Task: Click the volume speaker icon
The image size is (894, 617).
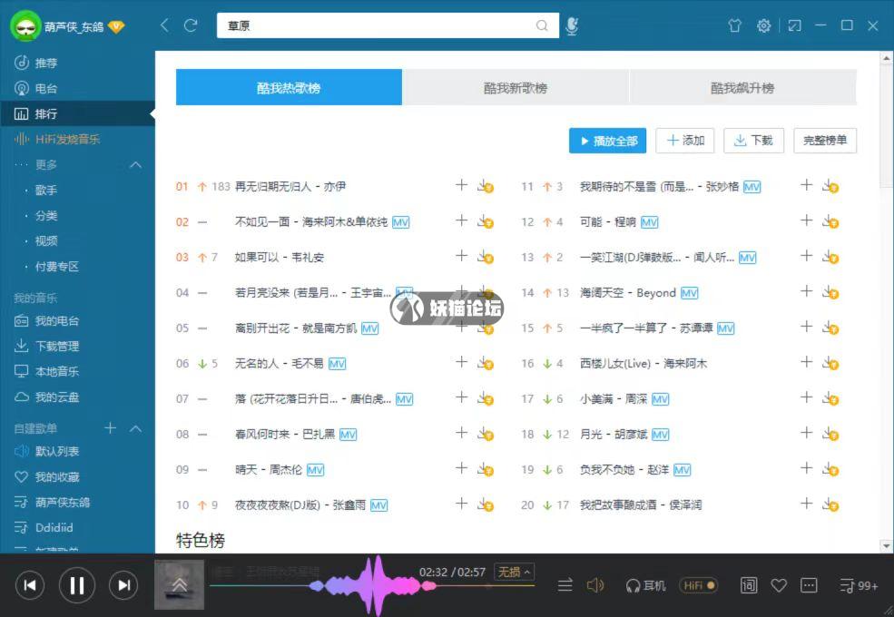Action: (595, 585)
